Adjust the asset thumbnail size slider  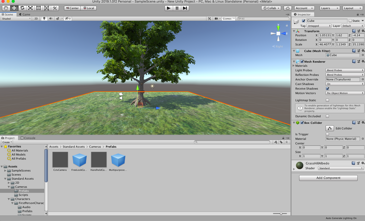point(281,214)
